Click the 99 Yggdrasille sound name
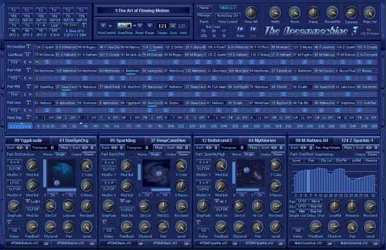 click(28, 140)
